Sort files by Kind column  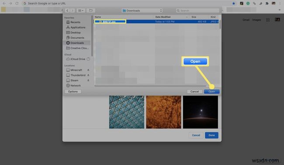[x=213, y=17]
